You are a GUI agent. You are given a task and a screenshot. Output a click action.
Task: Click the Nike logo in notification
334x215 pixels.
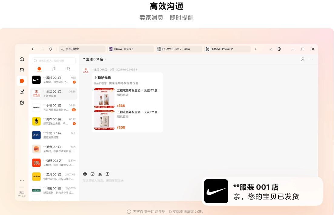click(216, 191)
